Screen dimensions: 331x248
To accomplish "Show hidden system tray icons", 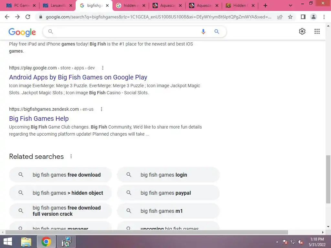I will (x=277, y=242).
